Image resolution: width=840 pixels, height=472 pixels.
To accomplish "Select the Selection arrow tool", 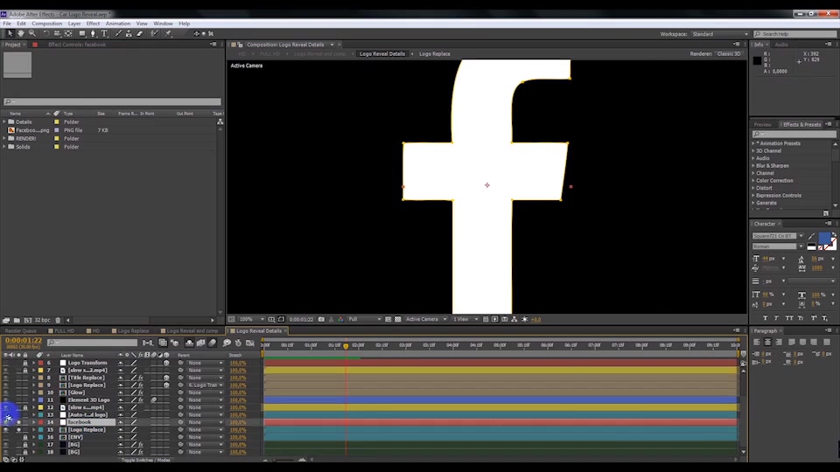I will [x=10, y=34].
